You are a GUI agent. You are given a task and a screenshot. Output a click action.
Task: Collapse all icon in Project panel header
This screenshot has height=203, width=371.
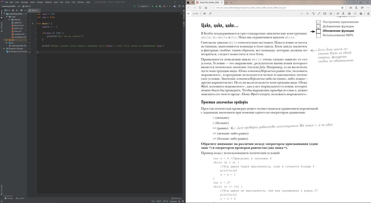tap(17, 10)
